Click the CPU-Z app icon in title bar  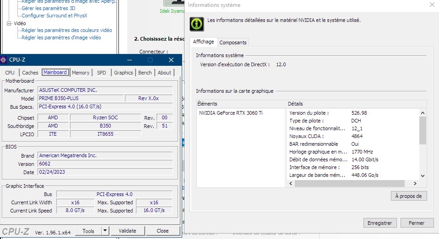point(4,60)
